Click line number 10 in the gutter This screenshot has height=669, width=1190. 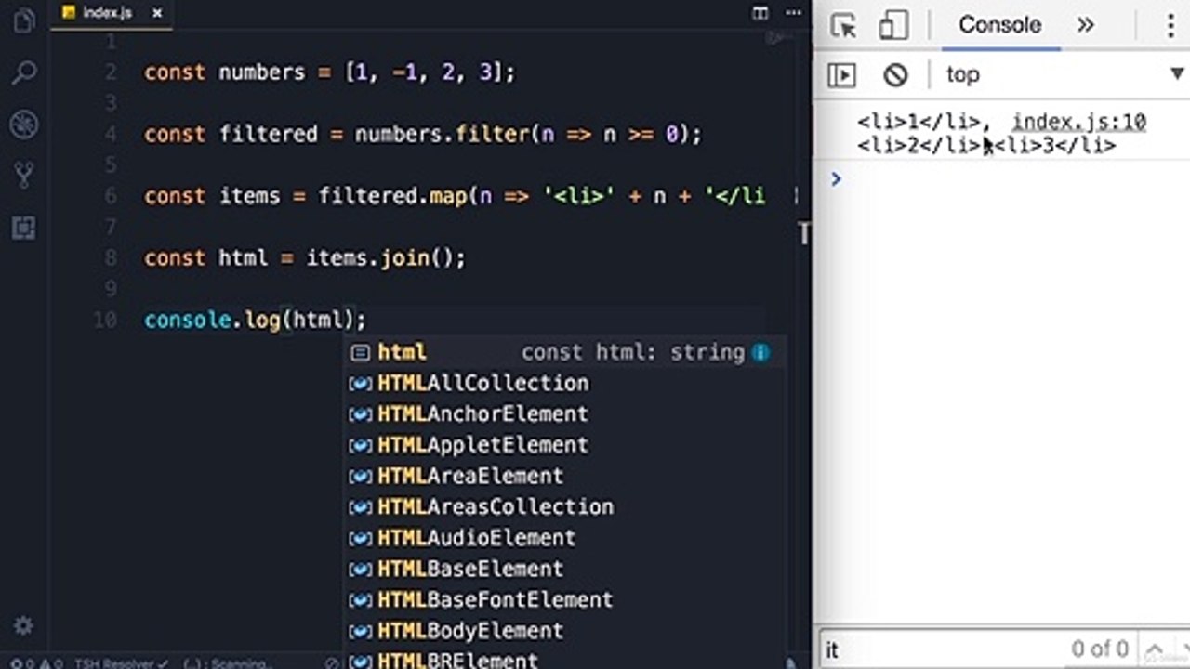coord(105,321)
